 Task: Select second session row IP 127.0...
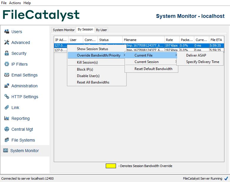coord(61,50)
